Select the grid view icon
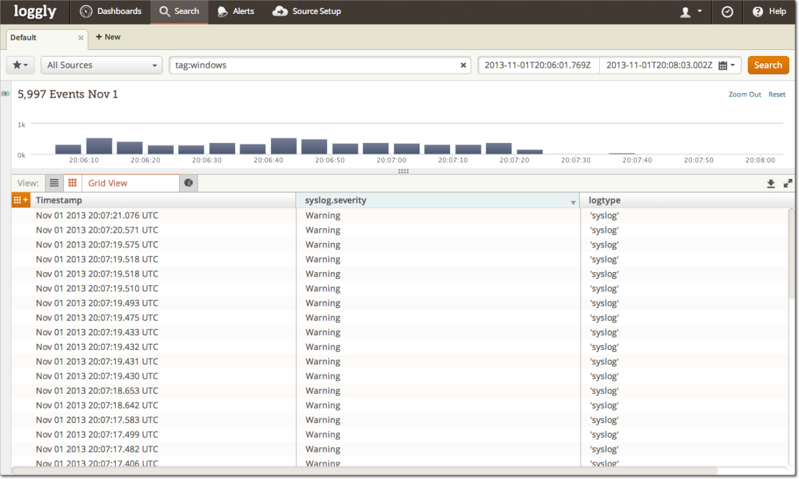The width and height of the screenshot is (799, 479). pyautogui.click(x=72, y=183)
